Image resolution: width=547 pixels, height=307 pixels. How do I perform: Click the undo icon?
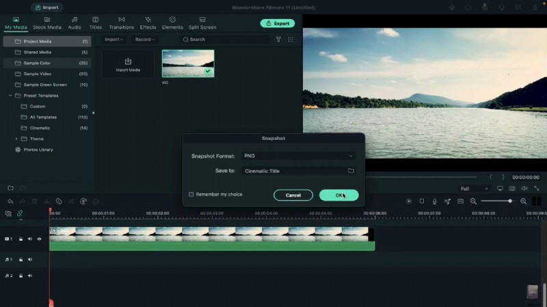[10, 201]
